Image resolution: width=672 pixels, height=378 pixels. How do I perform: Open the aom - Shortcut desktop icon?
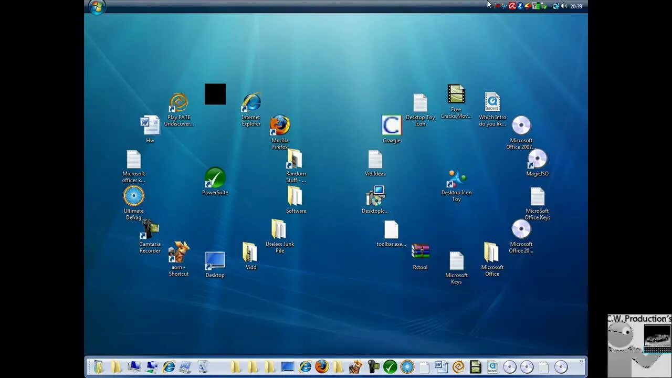pos(178,259)
